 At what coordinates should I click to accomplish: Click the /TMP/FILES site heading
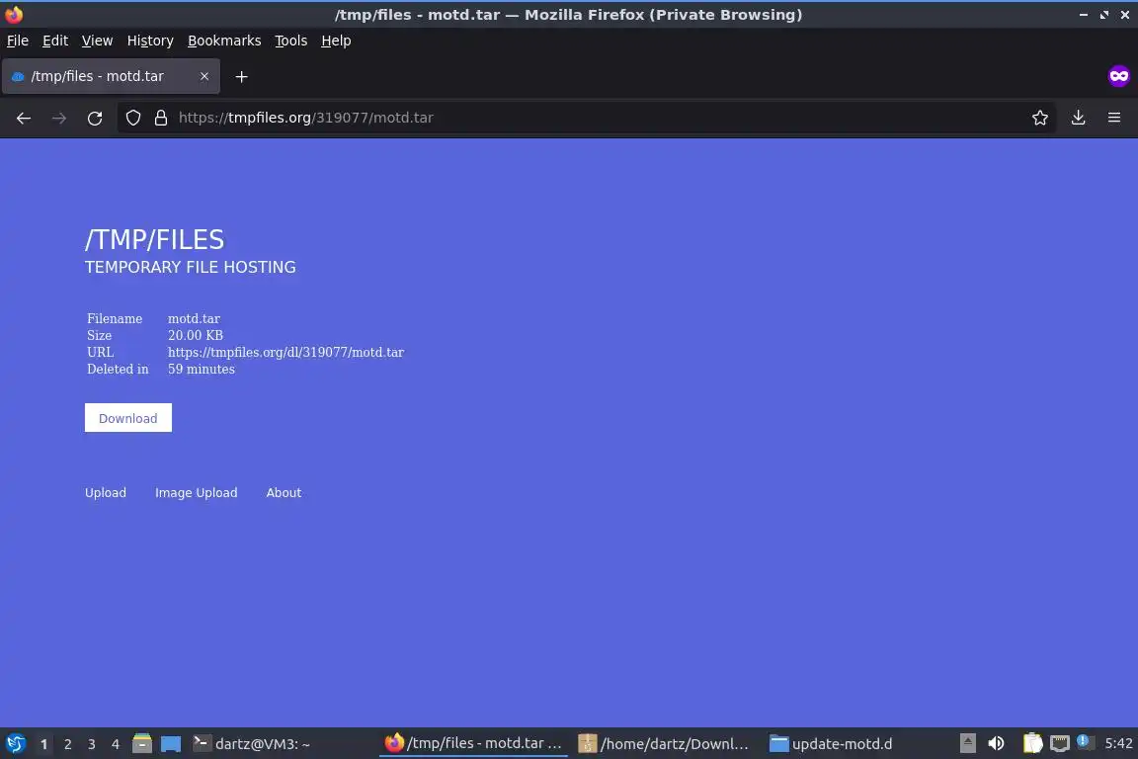tap(154, 240)
